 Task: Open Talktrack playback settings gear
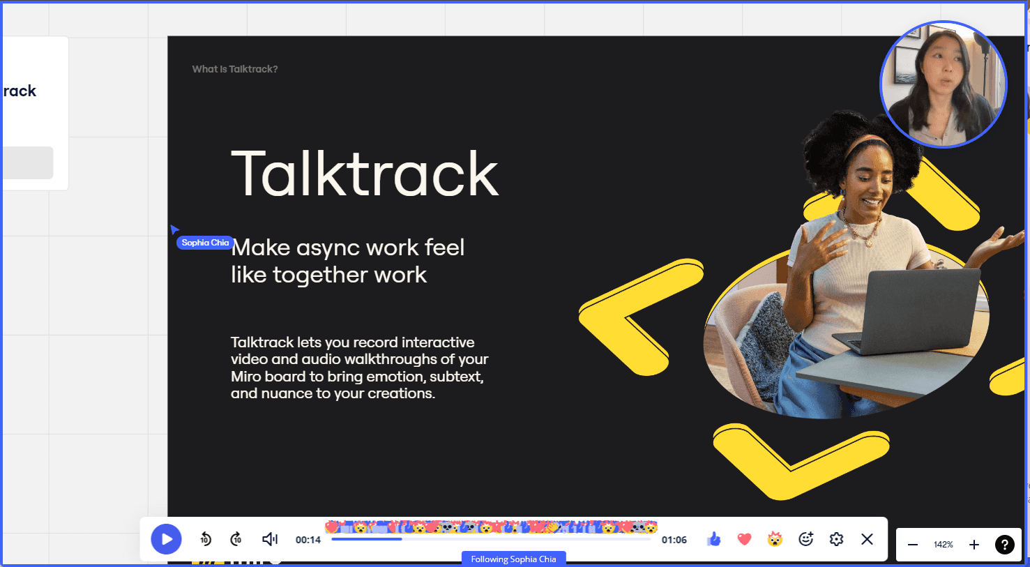[x=837, y=539]
